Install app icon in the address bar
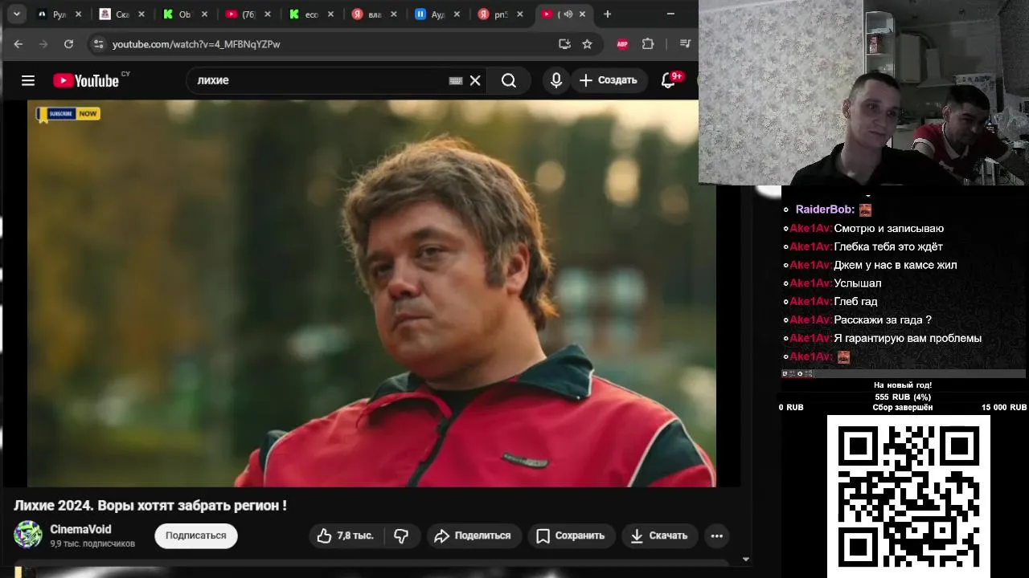 point(564,44)
